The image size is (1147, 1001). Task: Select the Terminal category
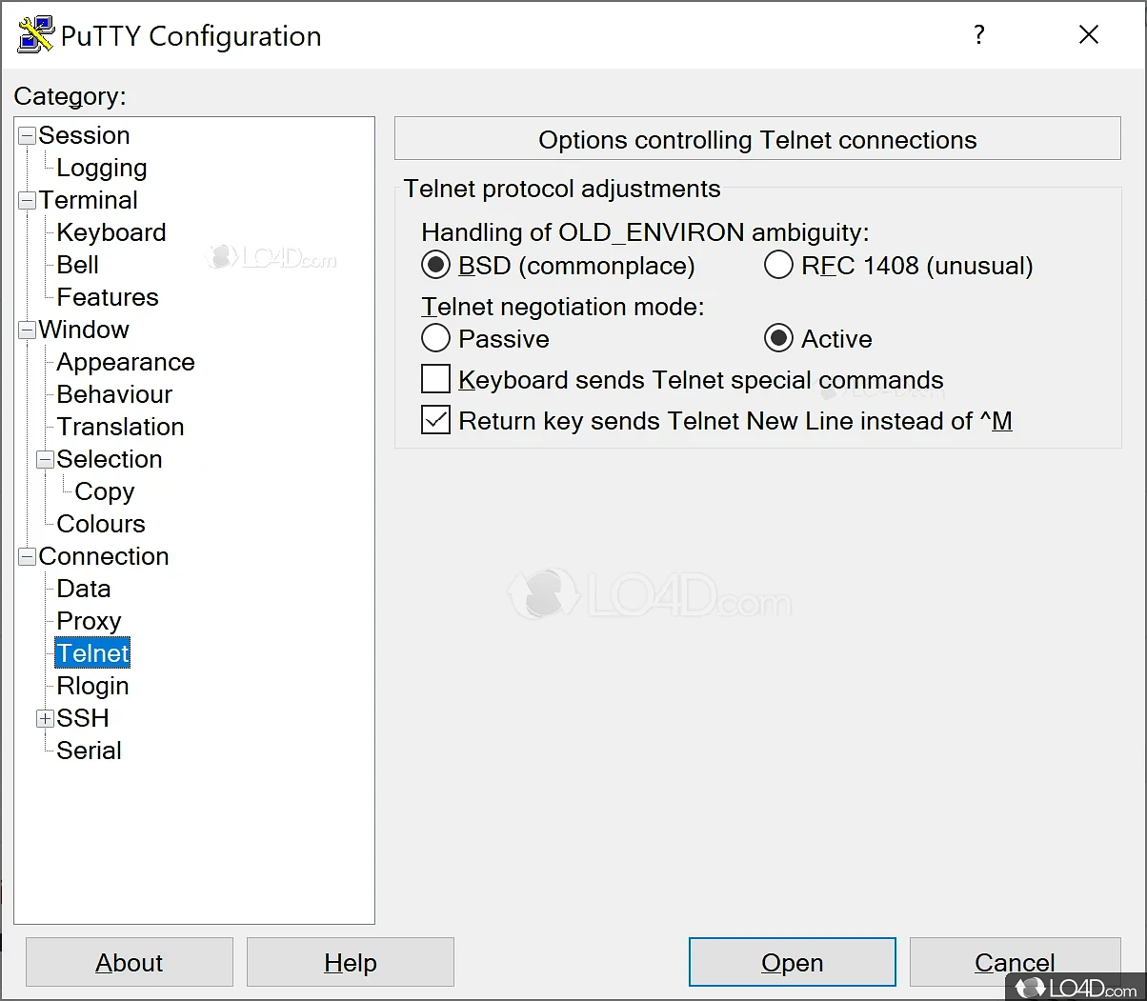(x=89, y=200)
